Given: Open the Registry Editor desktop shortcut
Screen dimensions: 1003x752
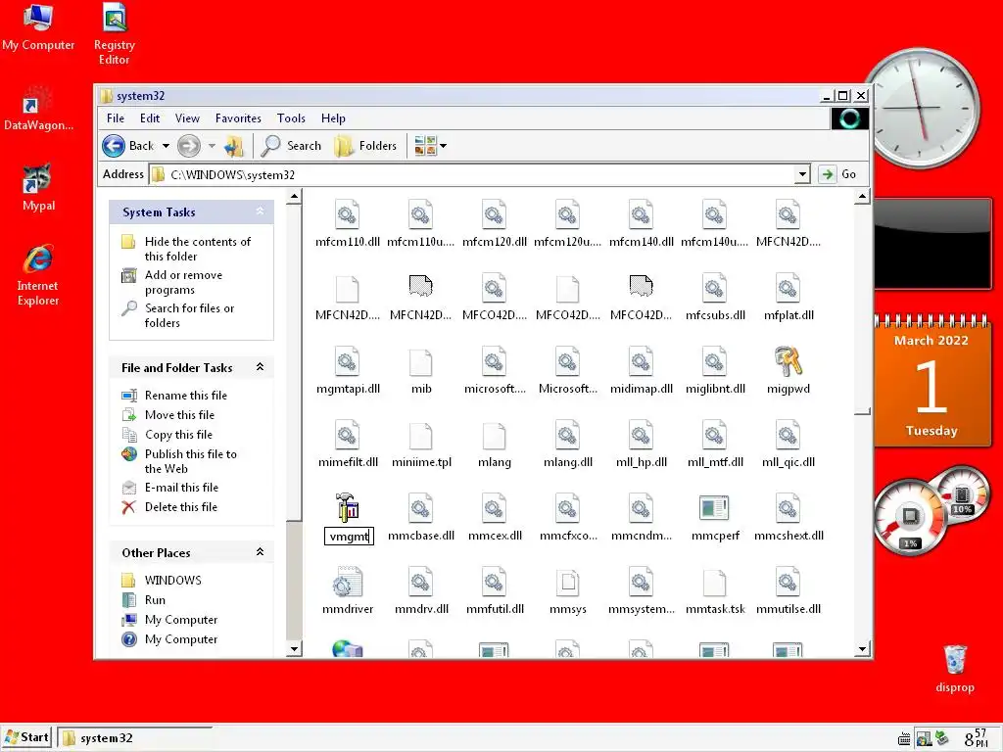Looking at the screenshot, I should 114,34.
